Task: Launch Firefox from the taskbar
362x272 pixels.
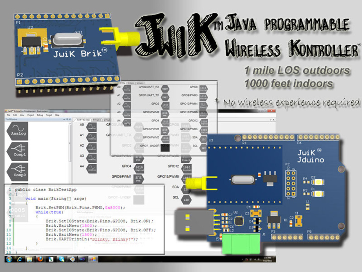Action: (x=40, y=259)
